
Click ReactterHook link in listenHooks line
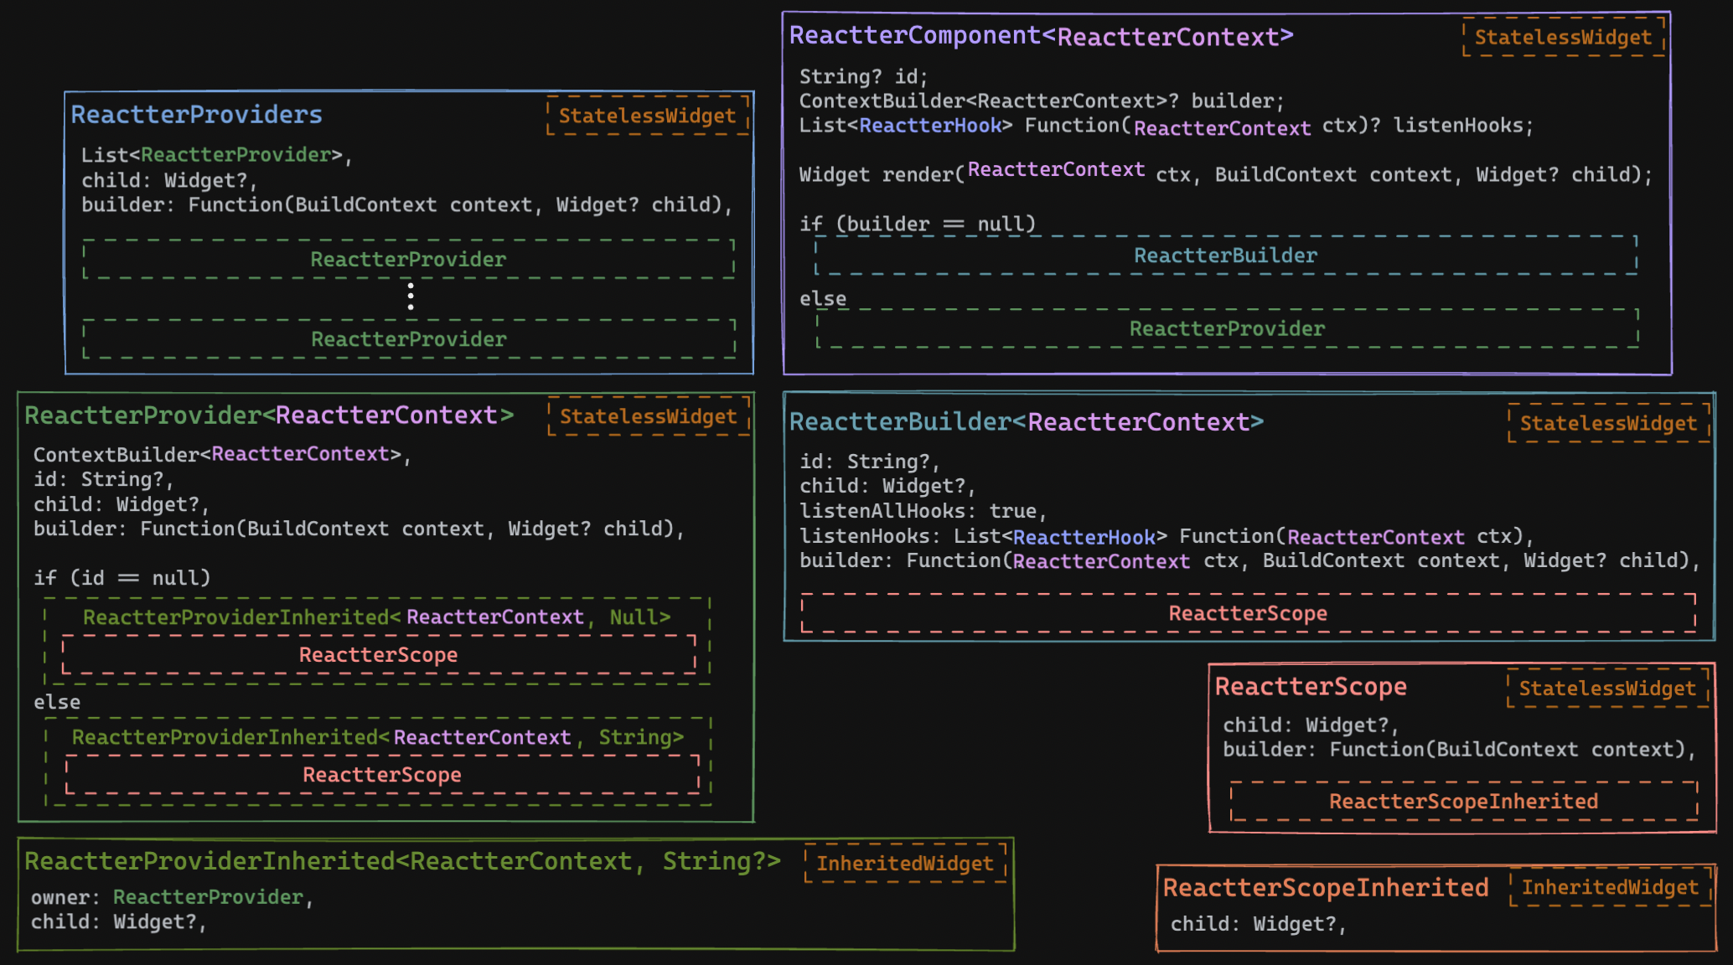pos(1084,537)
